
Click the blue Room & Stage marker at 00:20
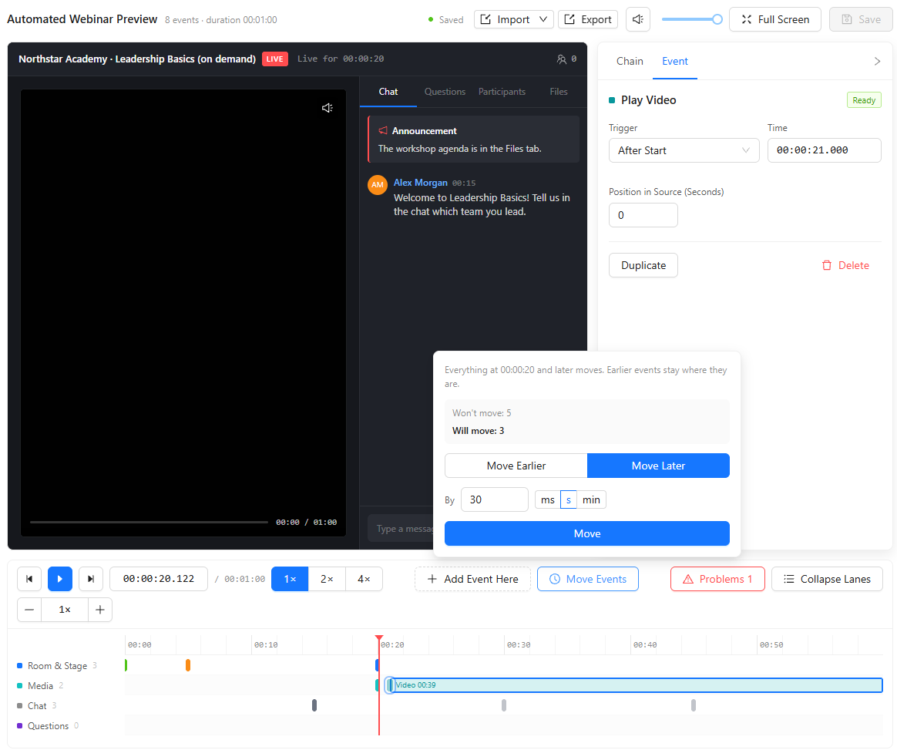(x=377, y=665)
